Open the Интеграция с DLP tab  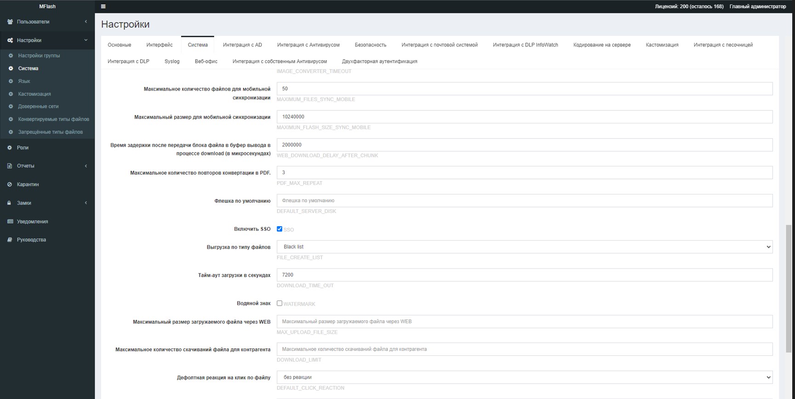click(x=129, y=62)
